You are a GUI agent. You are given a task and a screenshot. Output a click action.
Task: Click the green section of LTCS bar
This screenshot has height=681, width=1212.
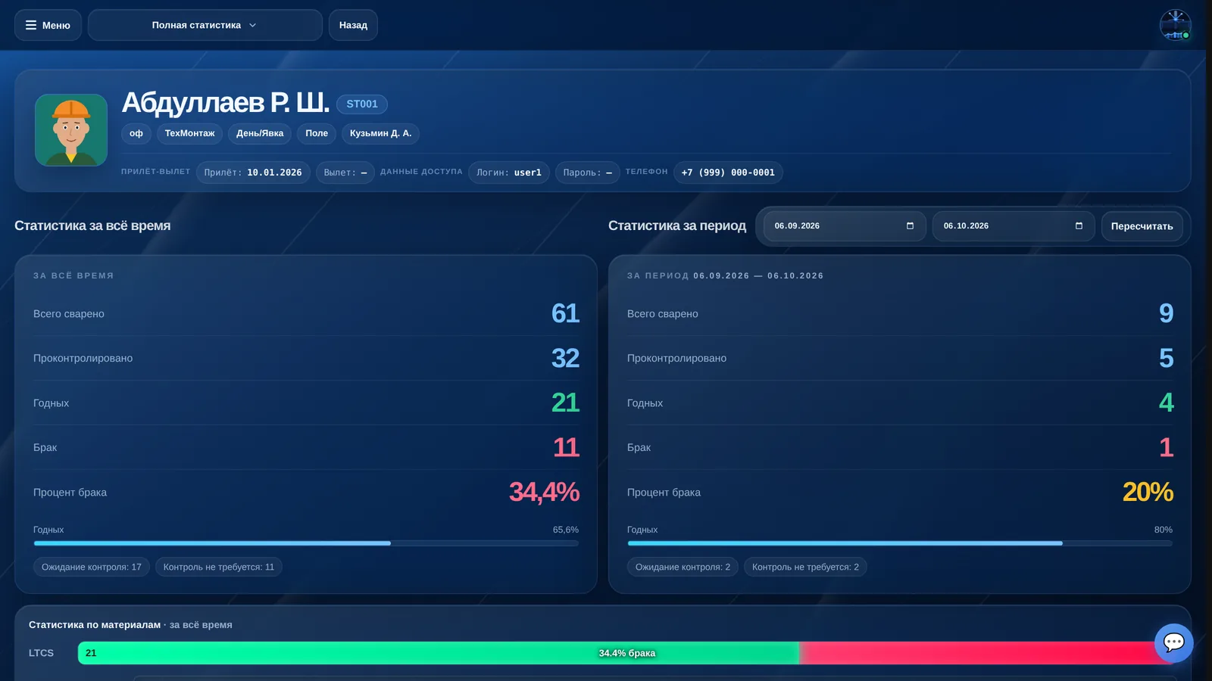pyautogui.click(x=439, y=653)
